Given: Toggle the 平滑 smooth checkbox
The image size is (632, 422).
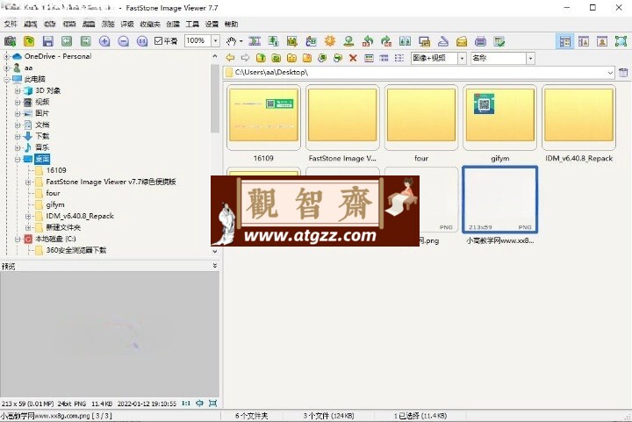Looking at the screenshot, I should [x=158, y=40].
